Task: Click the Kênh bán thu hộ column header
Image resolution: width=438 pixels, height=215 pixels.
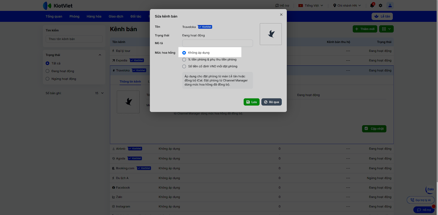Action: pyautogui.click(x=338, y=42)
